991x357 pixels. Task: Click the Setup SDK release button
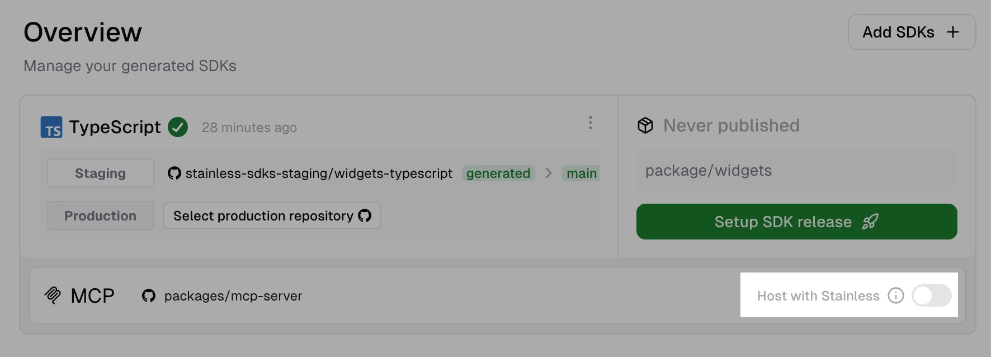(796, 222)
